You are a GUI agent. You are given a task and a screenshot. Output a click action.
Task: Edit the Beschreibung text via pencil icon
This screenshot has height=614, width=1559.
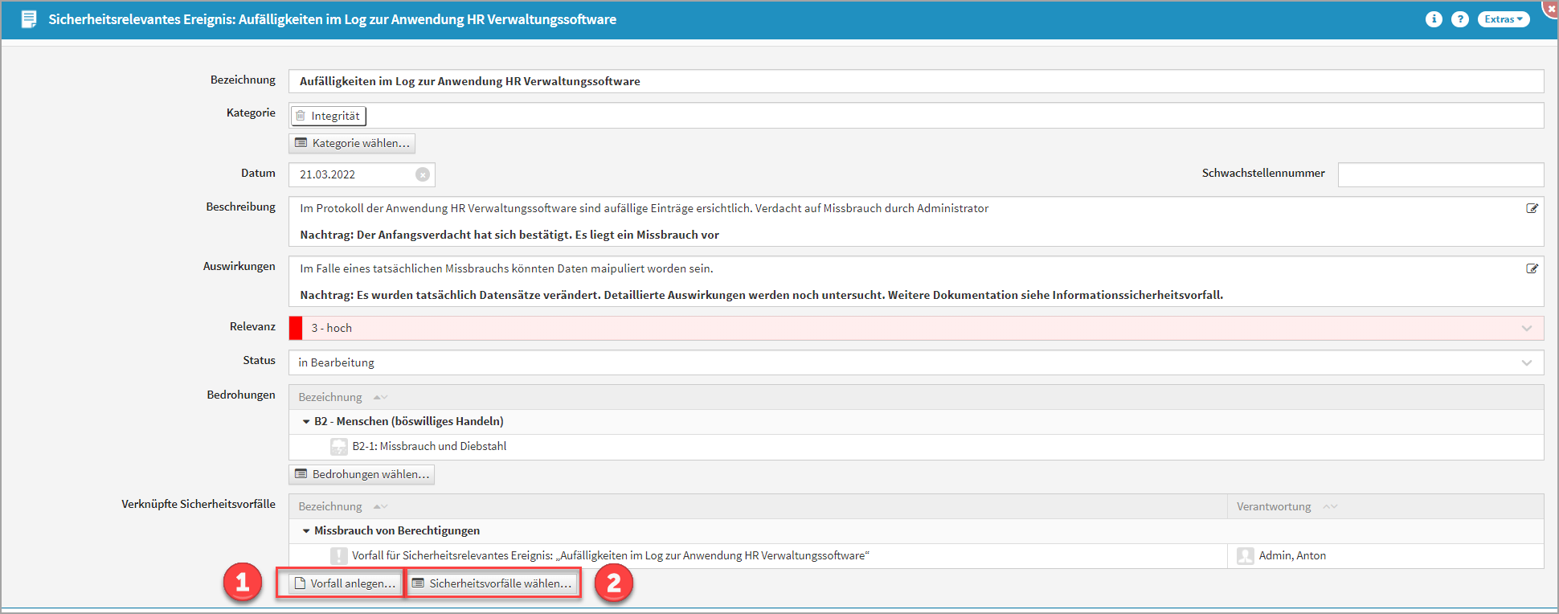(x=1532, y=208)
